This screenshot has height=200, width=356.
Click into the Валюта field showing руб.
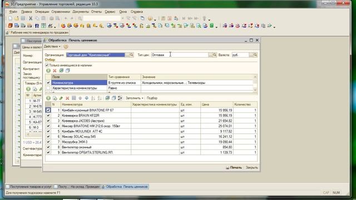(x=240, y=55)
